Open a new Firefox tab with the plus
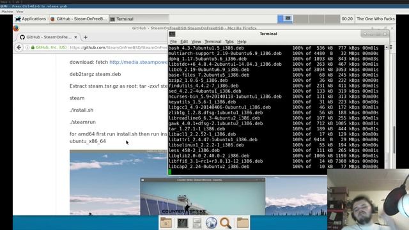Viewport: 409px width, 230px height. click(x=85, y=37)
